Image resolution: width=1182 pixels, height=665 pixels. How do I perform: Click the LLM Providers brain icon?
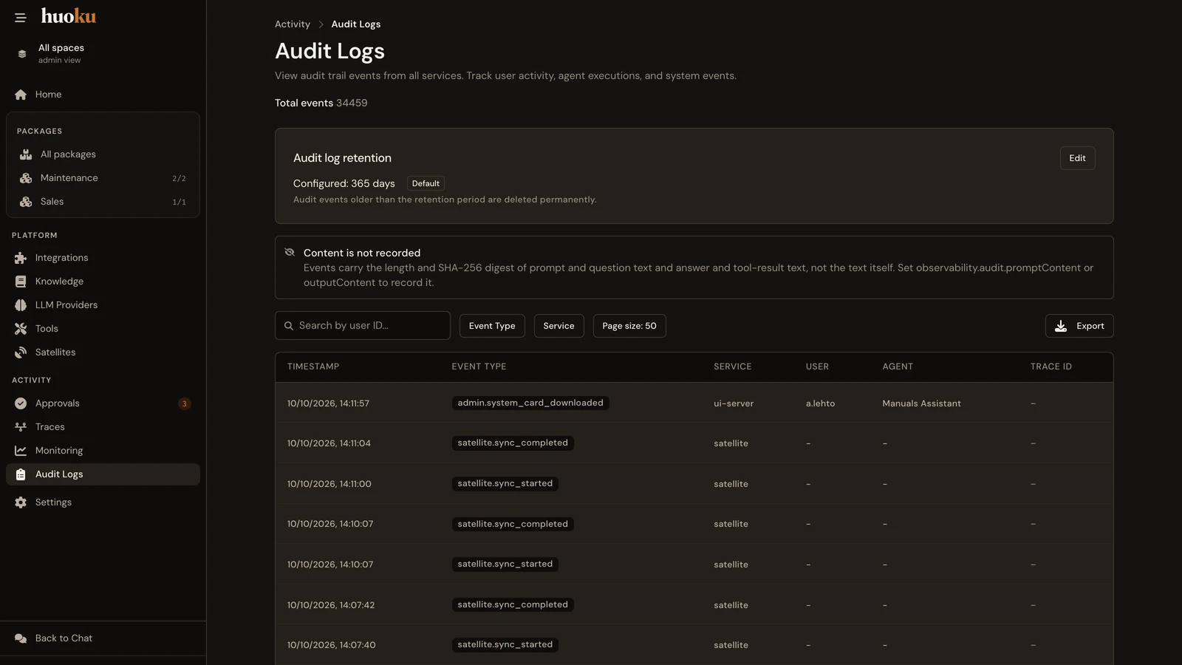21,305
